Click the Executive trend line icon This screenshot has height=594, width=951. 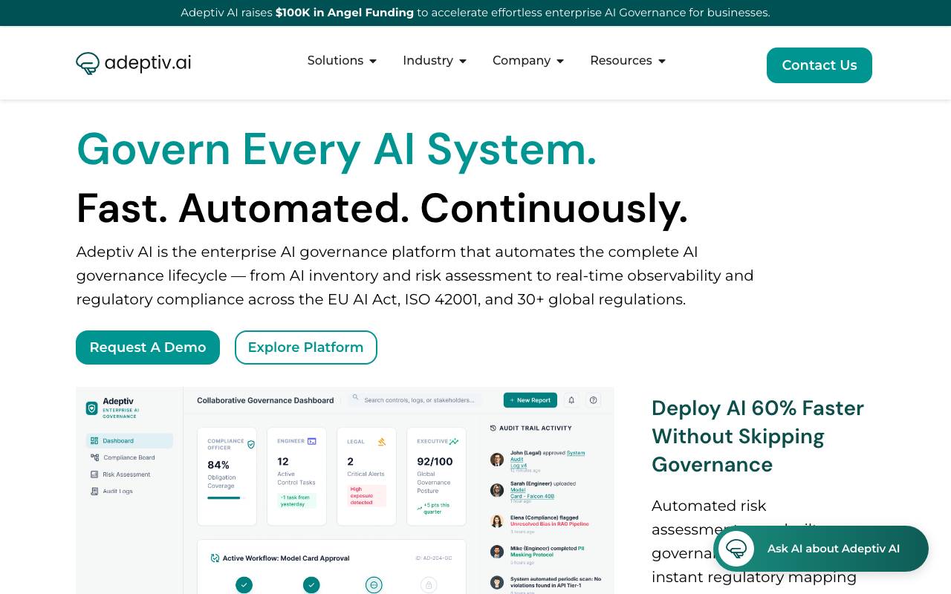click(x=454, y=441)
